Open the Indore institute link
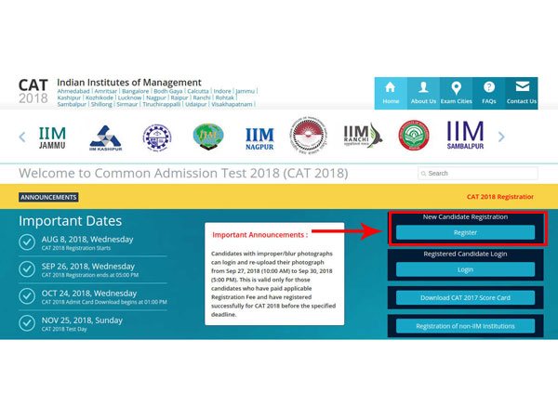The width and height of the screenshot is (558, 418). (x=222, y=91)
